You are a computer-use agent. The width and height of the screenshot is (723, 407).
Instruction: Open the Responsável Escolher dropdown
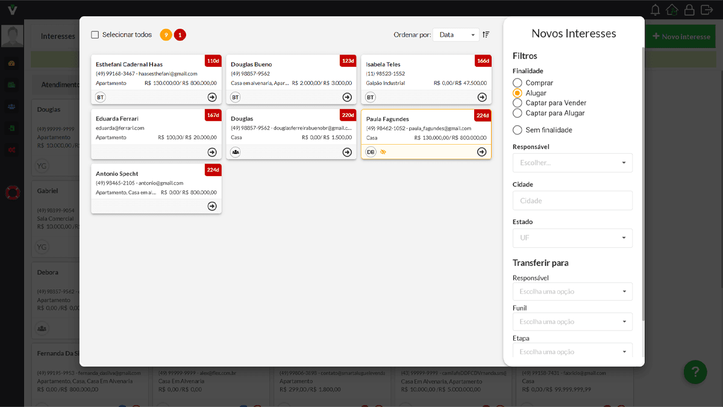click(572, 162)
